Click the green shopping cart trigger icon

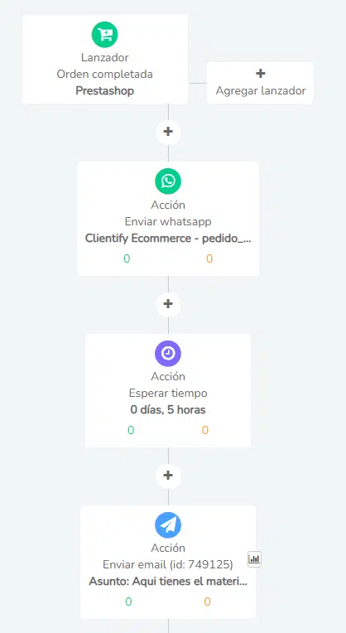(x=105, y=35)
